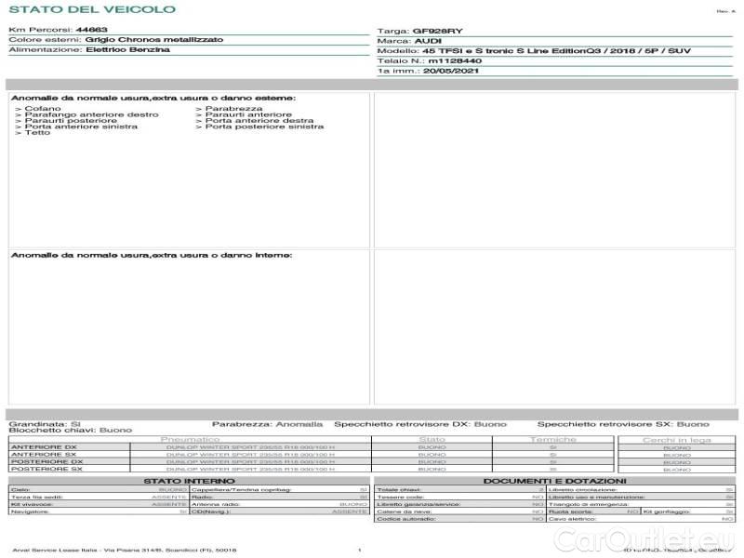This screenshot has width=744, height=558.
Task: Click '> Parabrezza' in the exterior damage list
Action: coord(229,109)
